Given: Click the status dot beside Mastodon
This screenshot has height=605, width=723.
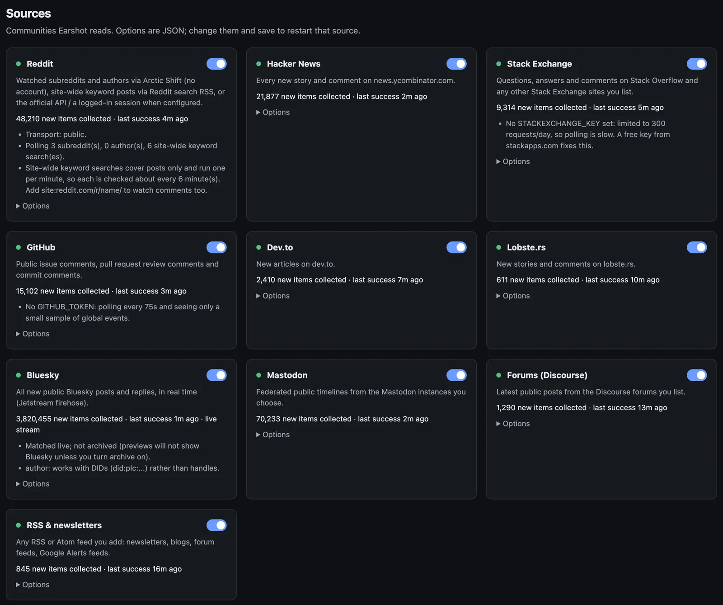Looking at the screenshot, I should pos(259,375).
